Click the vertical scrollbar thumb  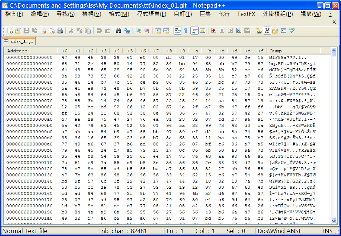pyautogui.click(x=334, y=55)
